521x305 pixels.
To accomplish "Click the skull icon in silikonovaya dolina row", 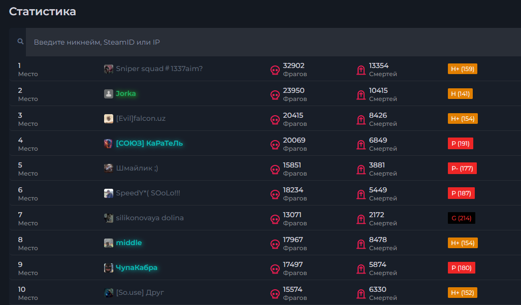I will pyautogui.click(x=275, y=219).
